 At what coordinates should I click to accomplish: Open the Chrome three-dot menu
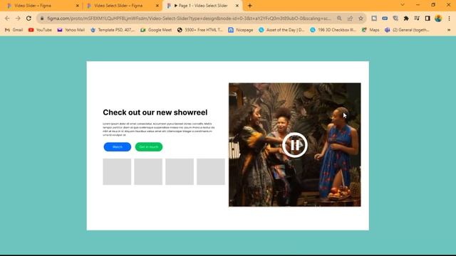pos(449,18)
